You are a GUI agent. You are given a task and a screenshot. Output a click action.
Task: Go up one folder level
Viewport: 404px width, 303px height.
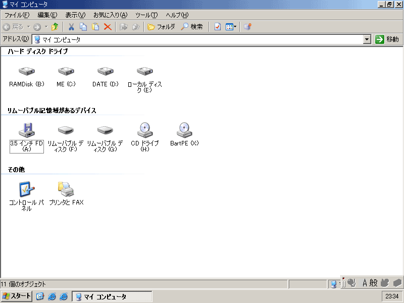point(55,27)
